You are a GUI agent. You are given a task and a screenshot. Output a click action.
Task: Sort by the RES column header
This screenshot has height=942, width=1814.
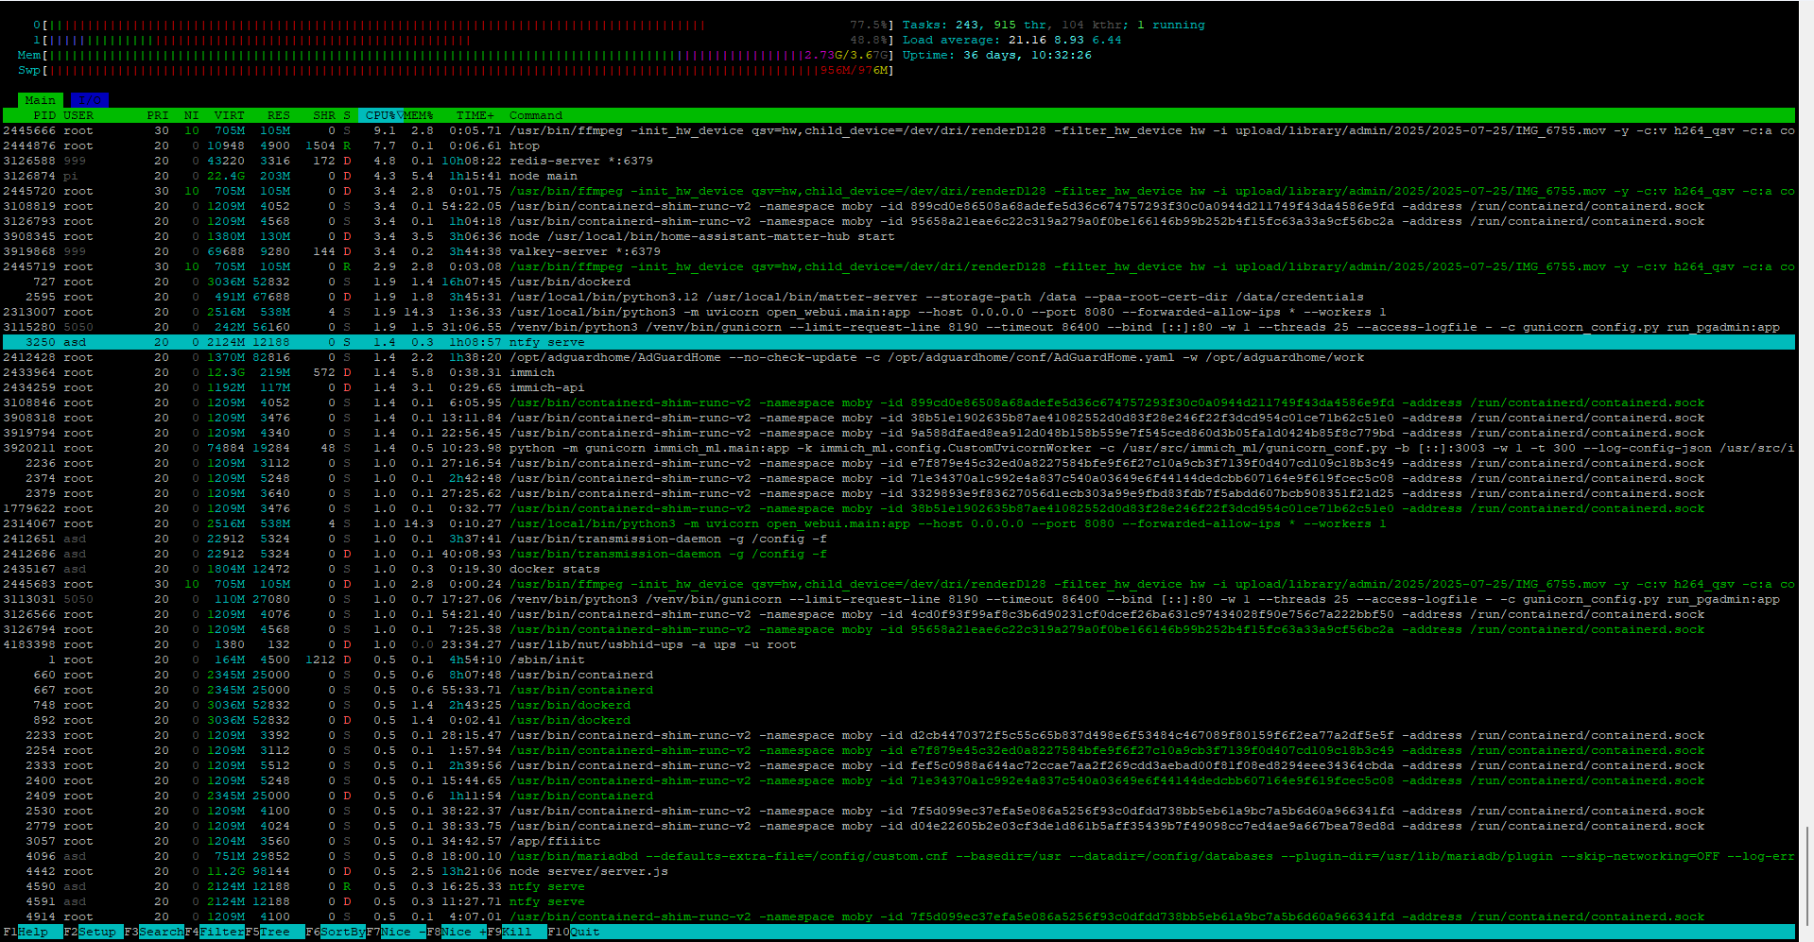[x=279, y=115]
